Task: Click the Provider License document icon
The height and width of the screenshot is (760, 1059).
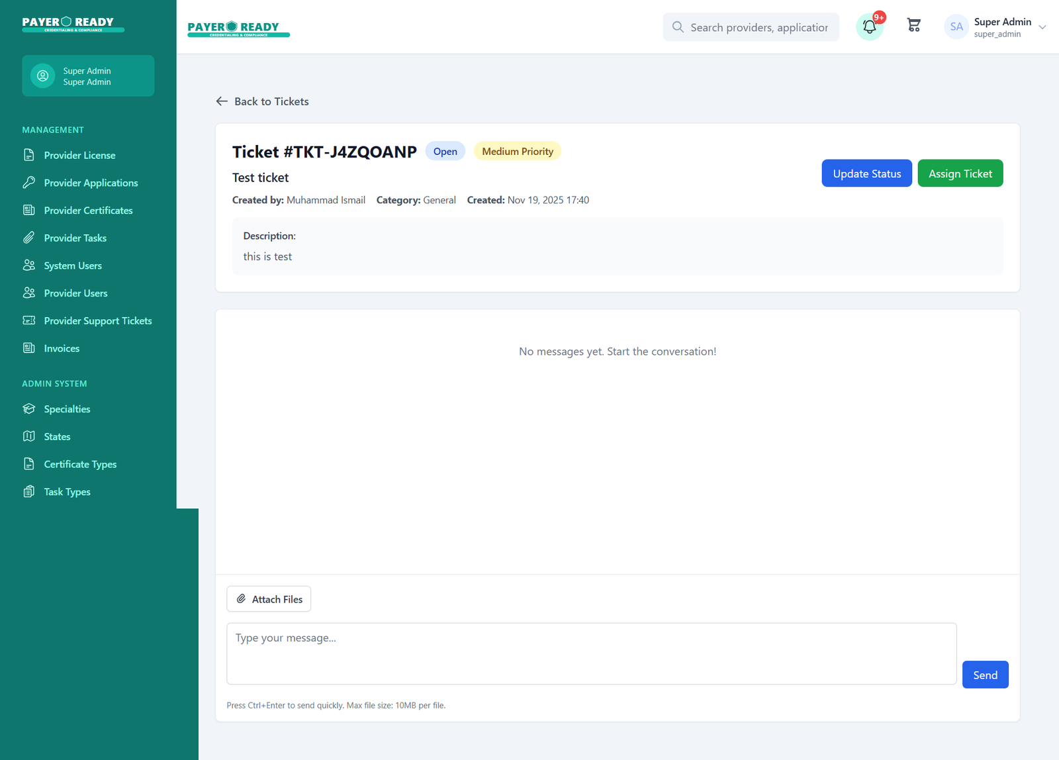Action: [x=29, y=155]
